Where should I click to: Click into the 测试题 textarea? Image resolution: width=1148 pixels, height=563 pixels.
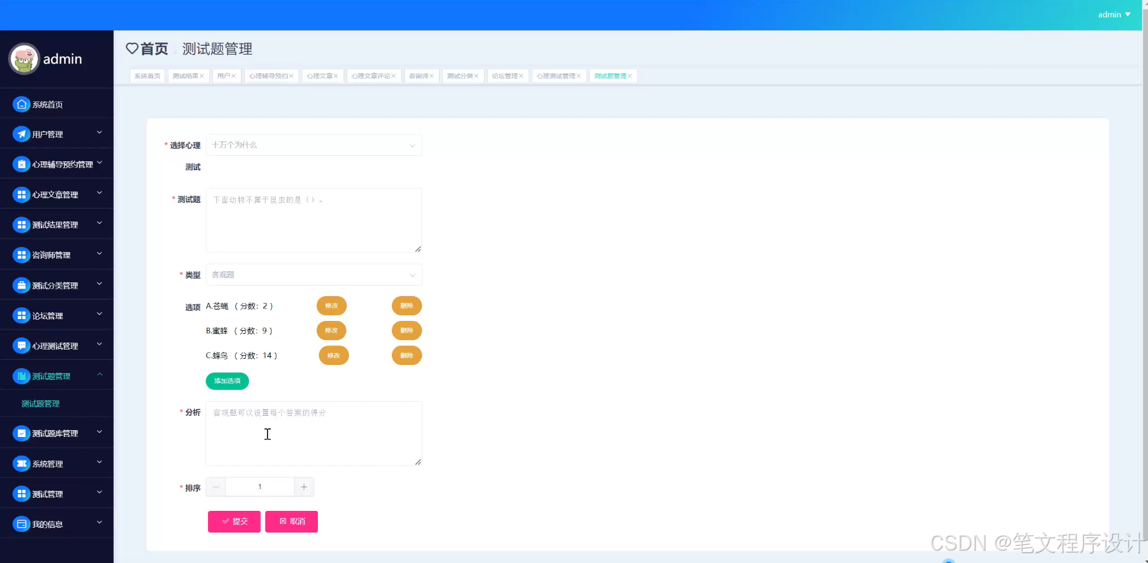(314, 220)
